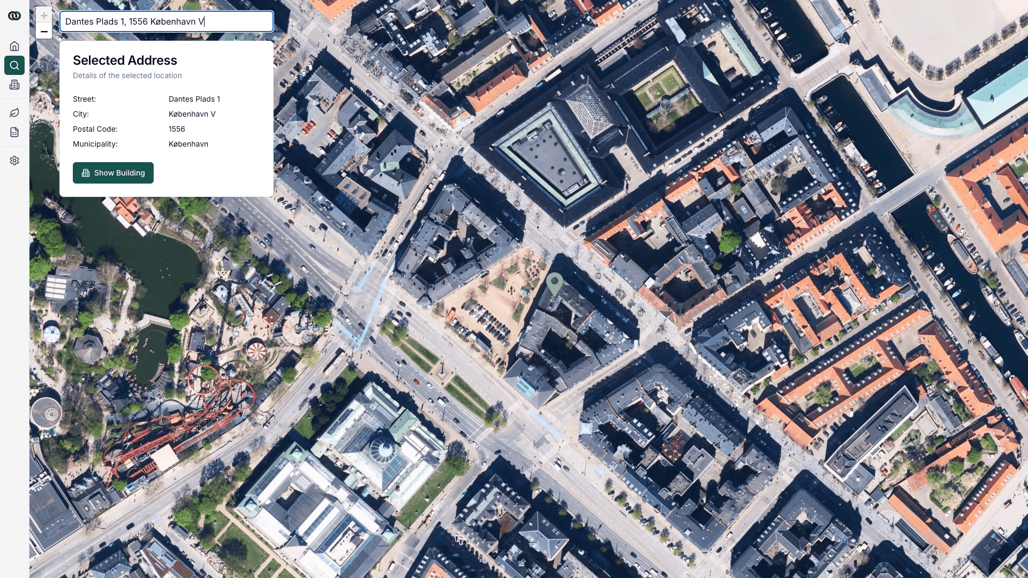Open the Home page from the sidebar
Screen dimensions: 1028x578
(14, 46)
